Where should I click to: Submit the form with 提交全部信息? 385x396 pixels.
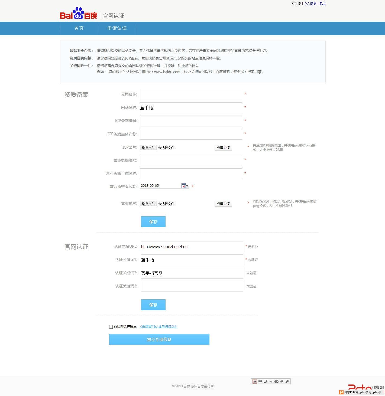click(x=159, y=339)
